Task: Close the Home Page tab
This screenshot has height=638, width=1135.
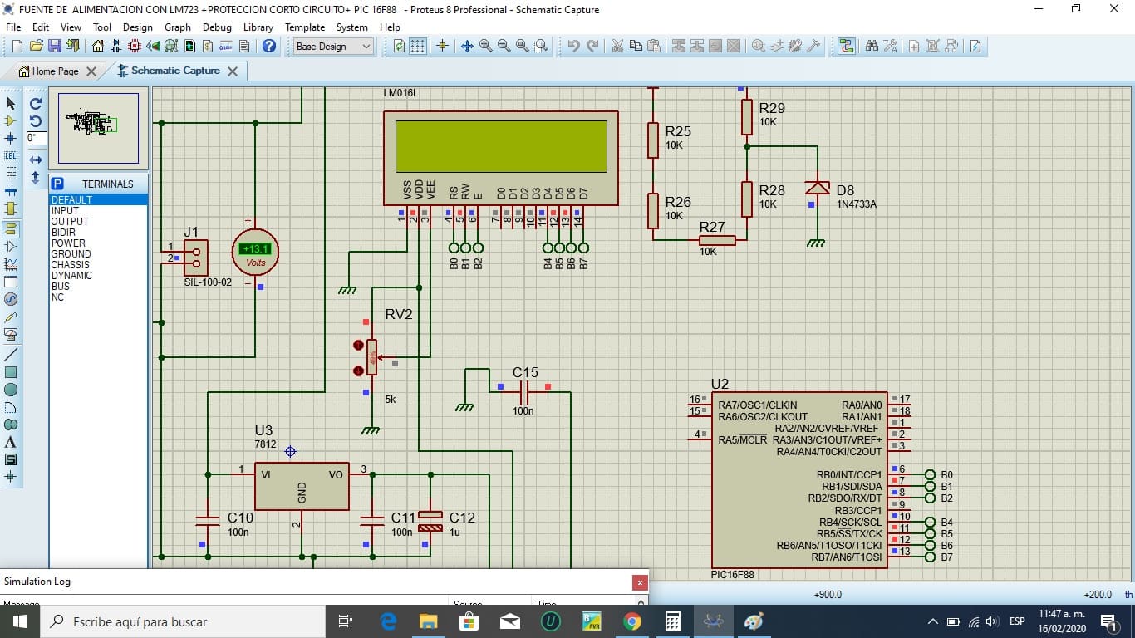Action: [91, 71]
